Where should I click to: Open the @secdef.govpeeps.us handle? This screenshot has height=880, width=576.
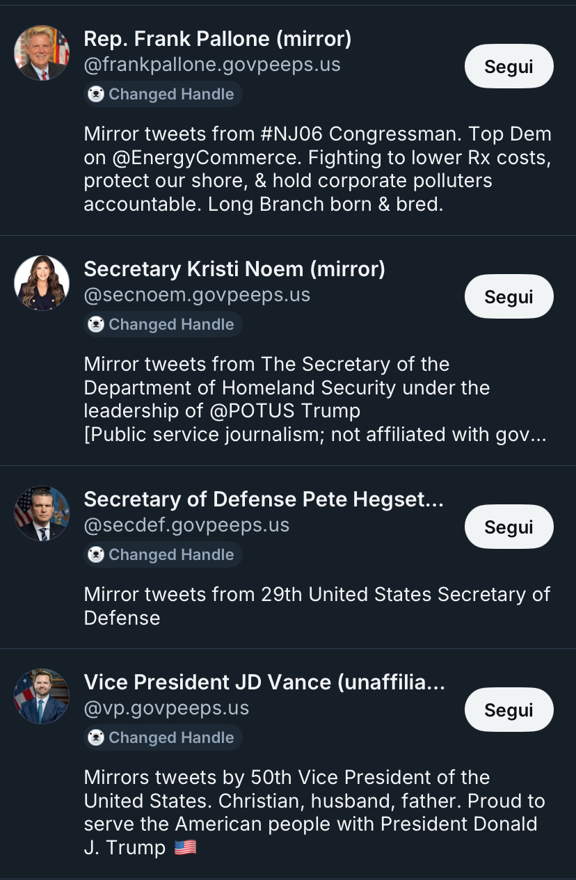pos(186,525)
